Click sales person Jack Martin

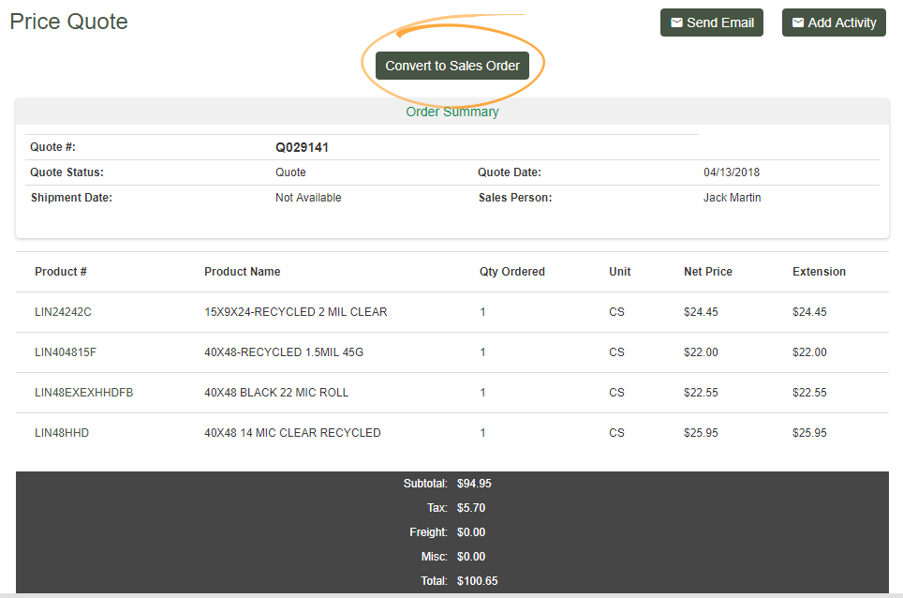click(x=732, y=197)
